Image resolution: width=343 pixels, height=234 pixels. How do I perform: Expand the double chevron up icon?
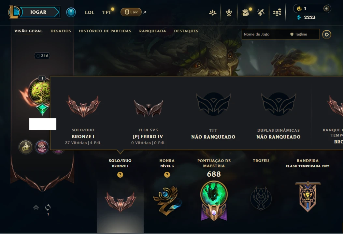tap(36, 207)
